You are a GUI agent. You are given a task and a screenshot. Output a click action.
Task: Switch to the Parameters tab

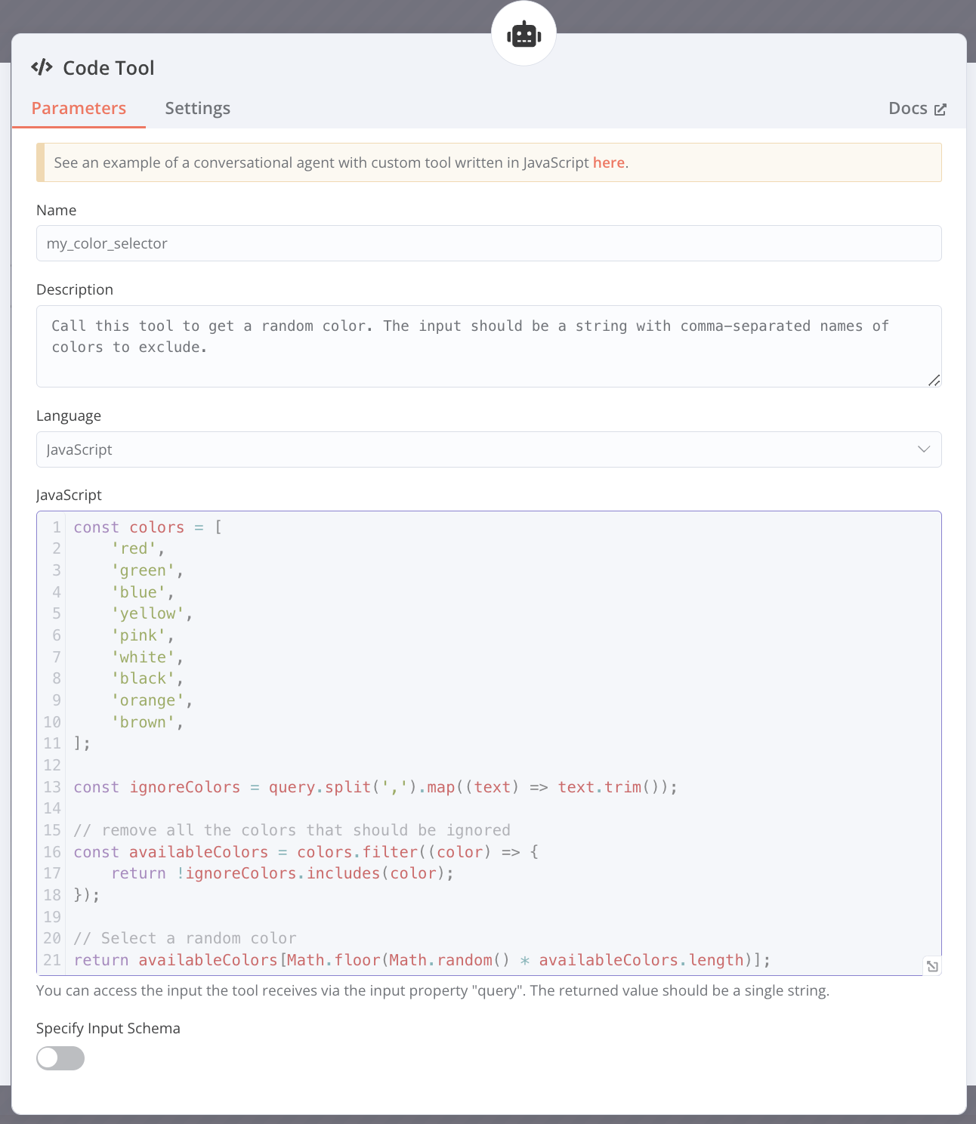coord(79,108)
